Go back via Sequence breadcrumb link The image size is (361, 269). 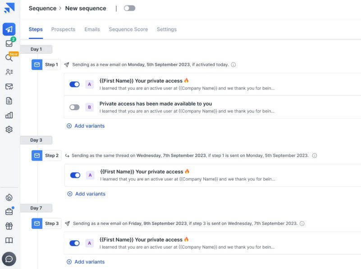point(42,8)
